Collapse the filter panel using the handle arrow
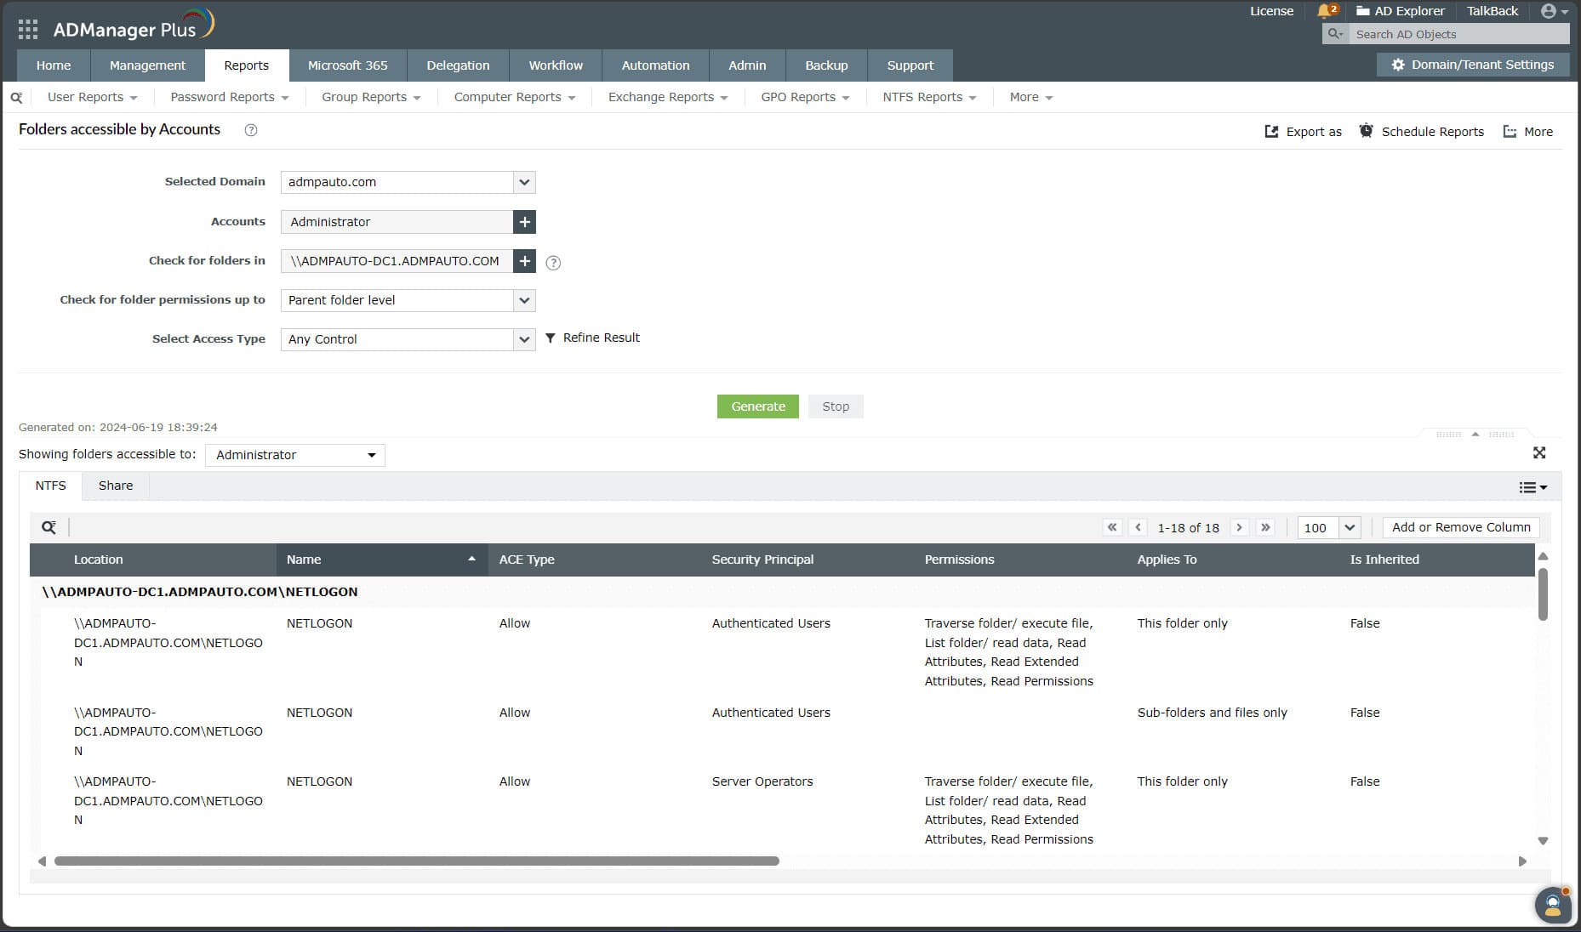The image size is (1581, 932). [1475, 435]
